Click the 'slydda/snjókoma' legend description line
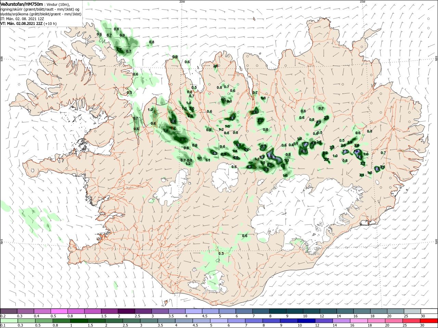The height and width of the screenshot is (328, 438). pos(41,14)
